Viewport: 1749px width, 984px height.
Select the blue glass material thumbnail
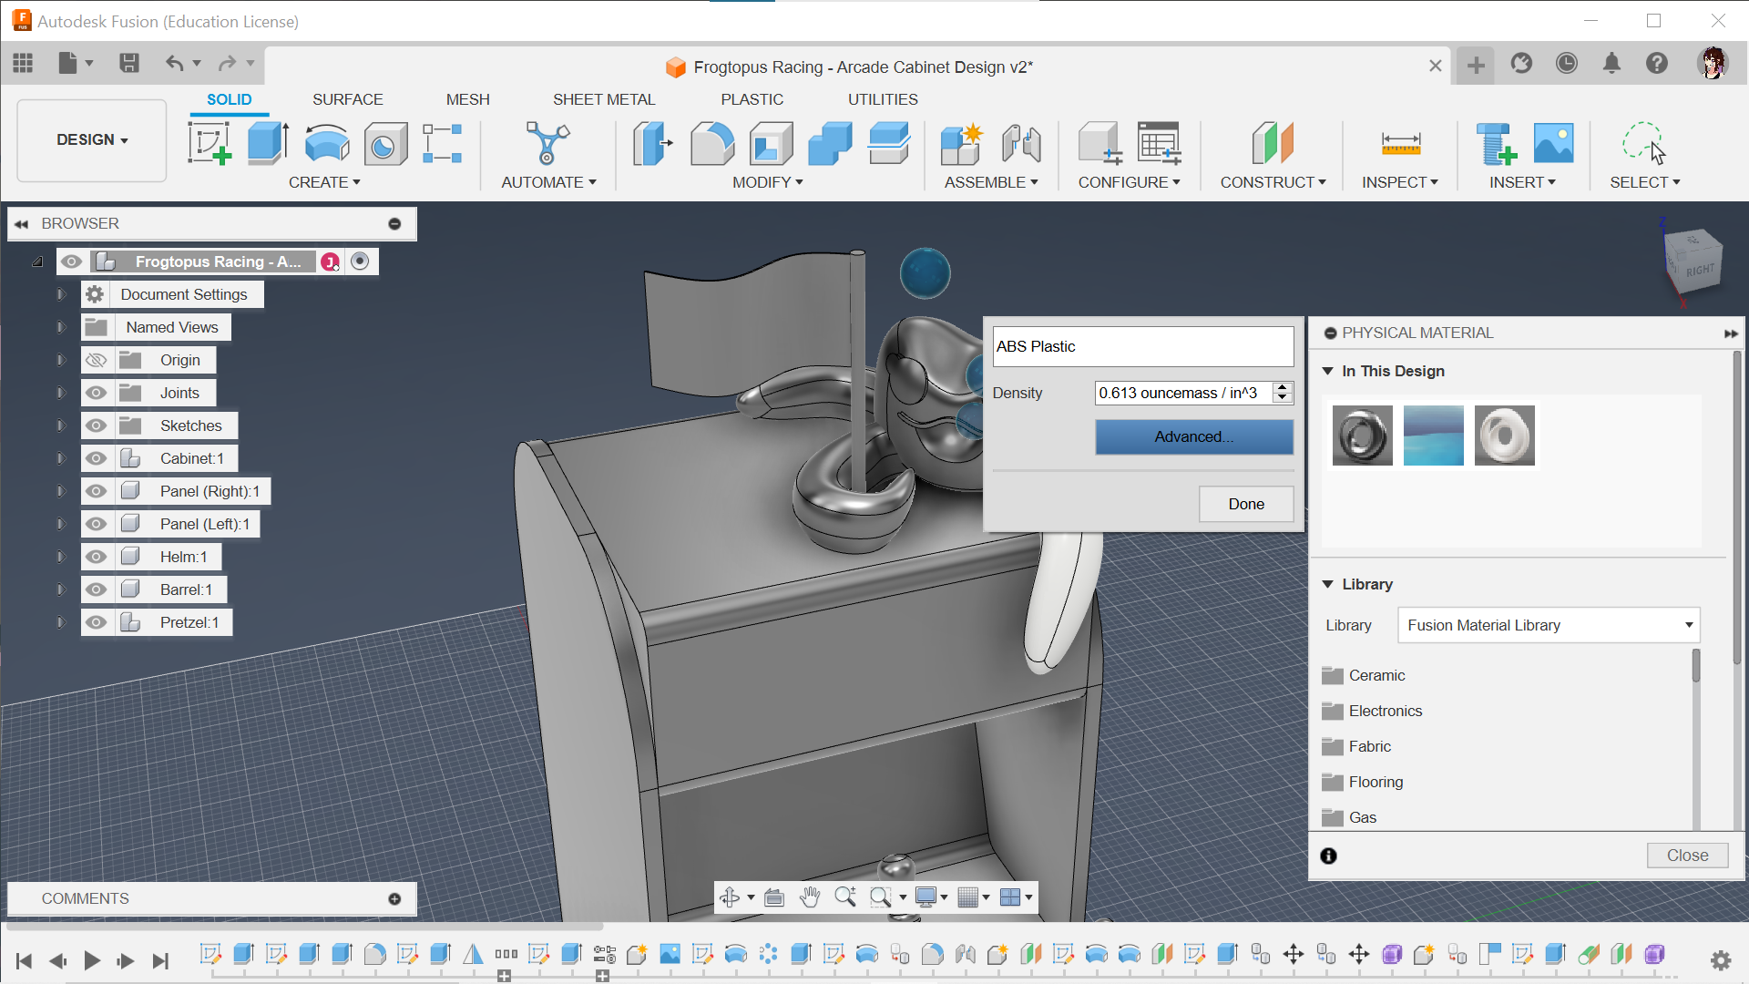point(1432,434)
